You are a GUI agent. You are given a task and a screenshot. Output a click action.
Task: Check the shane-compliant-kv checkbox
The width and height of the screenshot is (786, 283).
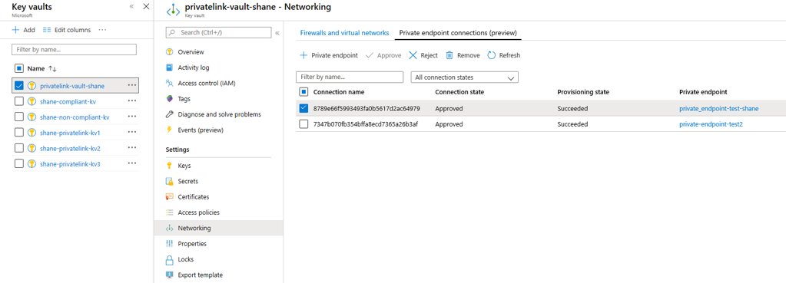click(x=19, y=101)
